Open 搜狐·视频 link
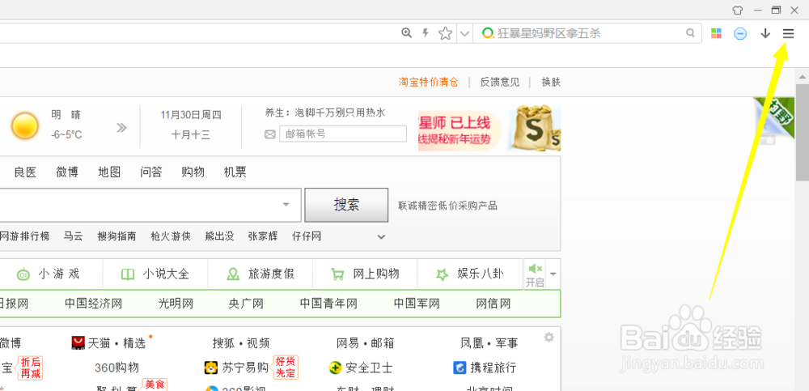This screenshot has height=391, width=809. click(241, 343)
